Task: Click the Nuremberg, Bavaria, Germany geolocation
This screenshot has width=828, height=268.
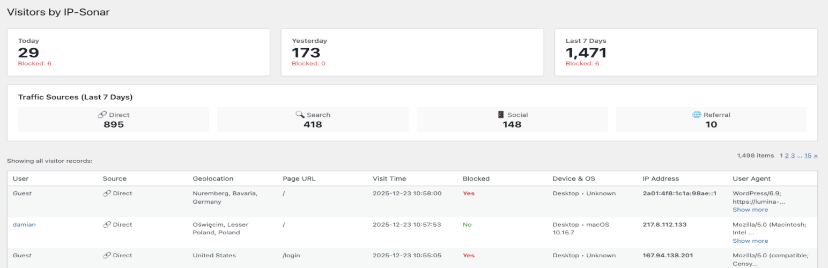Action: (225, 198)
